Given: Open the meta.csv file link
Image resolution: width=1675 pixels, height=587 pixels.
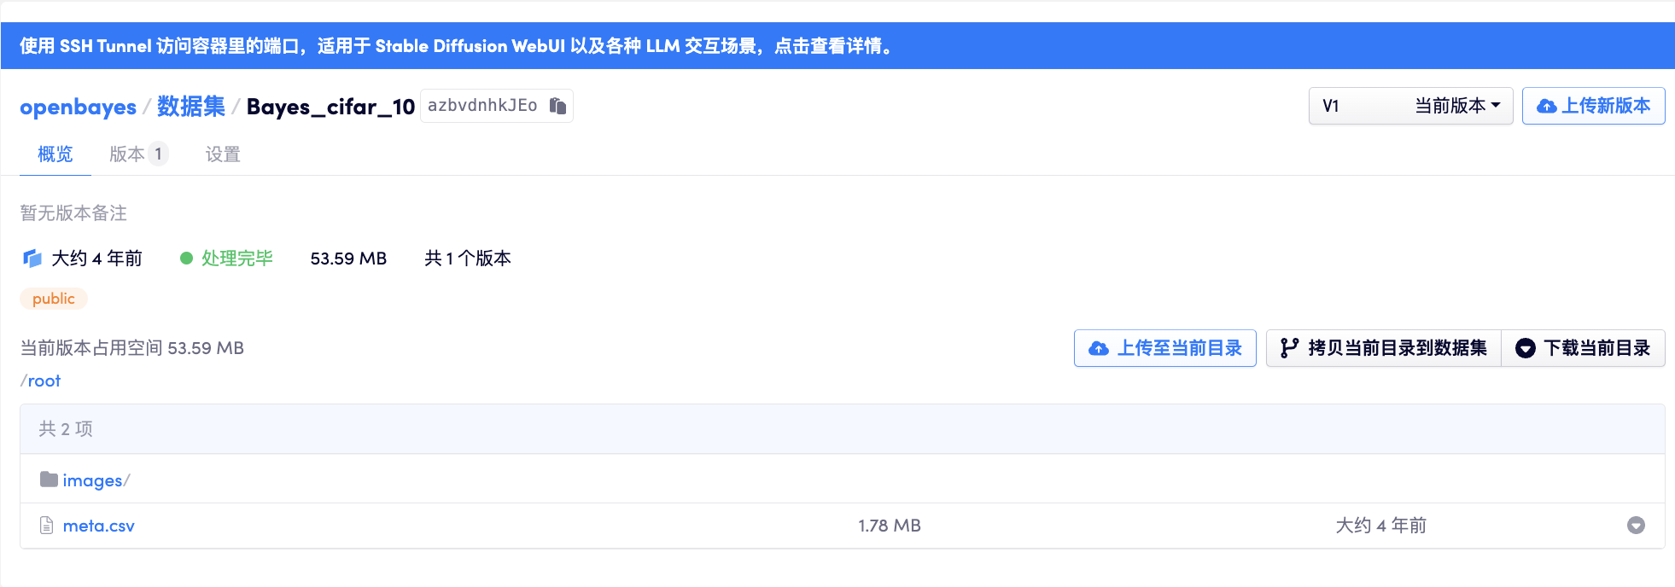Looking at the screenshot, I should [x=99, y=526].
